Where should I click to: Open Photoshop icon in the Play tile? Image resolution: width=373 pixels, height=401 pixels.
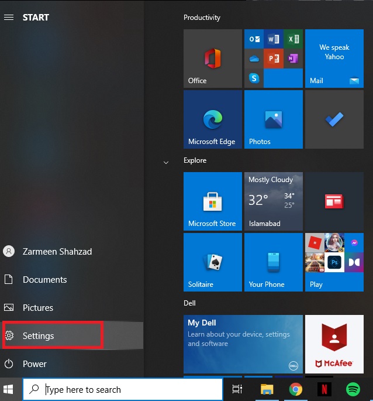pyautogui.click(x=334, y=262)
